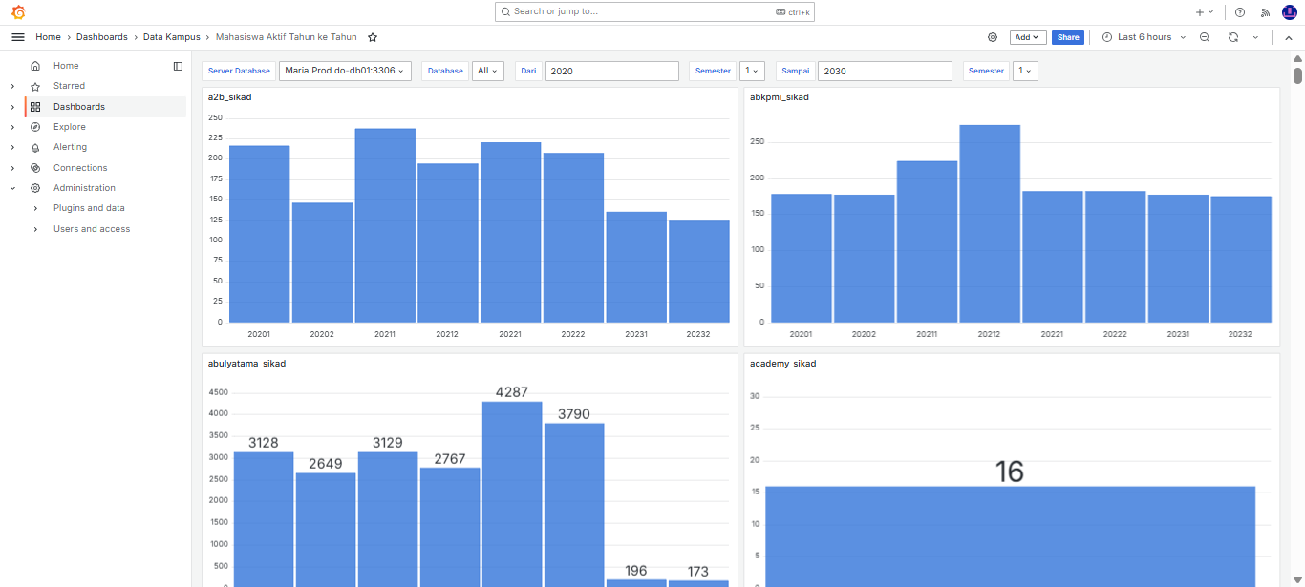This screenshot has width=1305, height=587.
Task: Click the blue Share button
Action: tap(1068, 37)
